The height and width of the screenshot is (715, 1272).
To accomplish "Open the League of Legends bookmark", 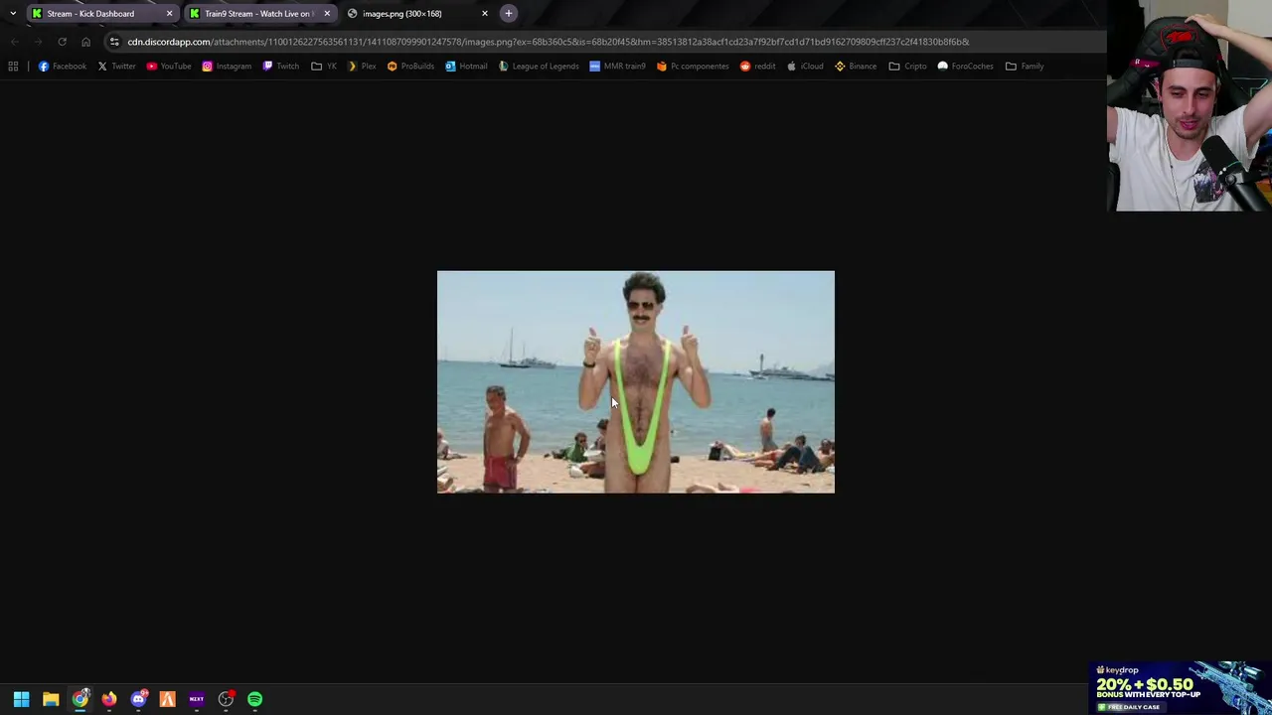I will pos(539,66).
